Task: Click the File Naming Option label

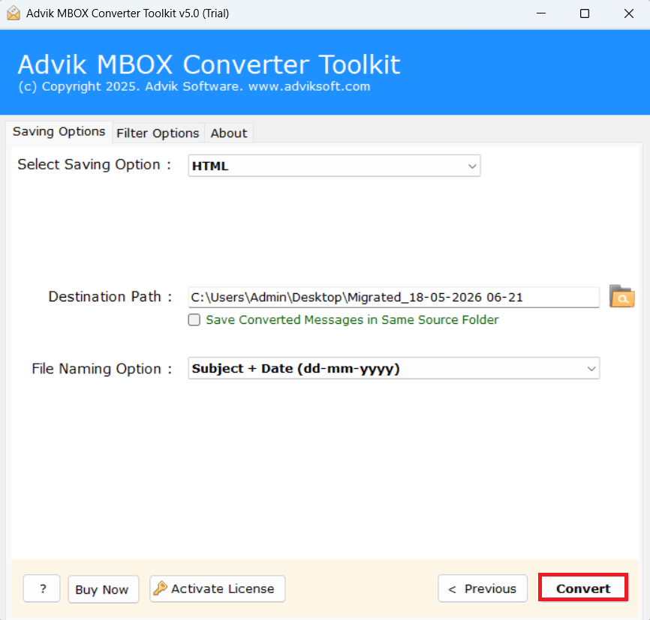Action: (x=101, y=369)
